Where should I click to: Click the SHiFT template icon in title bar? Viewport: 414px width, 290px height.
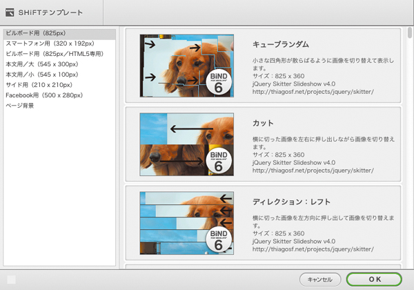coord(10,12)
